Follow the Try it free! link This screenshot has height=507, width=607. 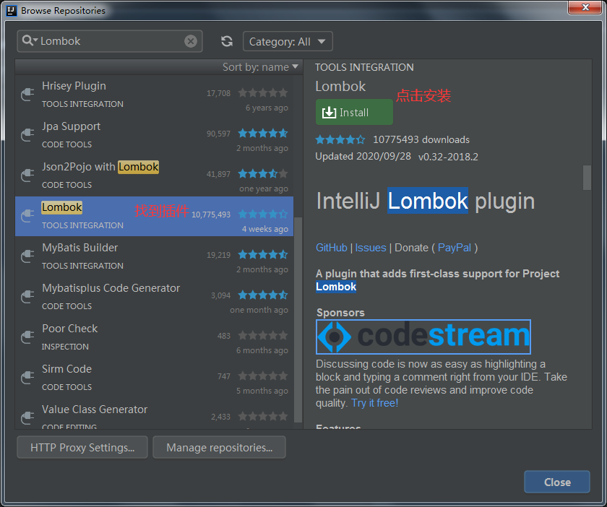(375, 403)
